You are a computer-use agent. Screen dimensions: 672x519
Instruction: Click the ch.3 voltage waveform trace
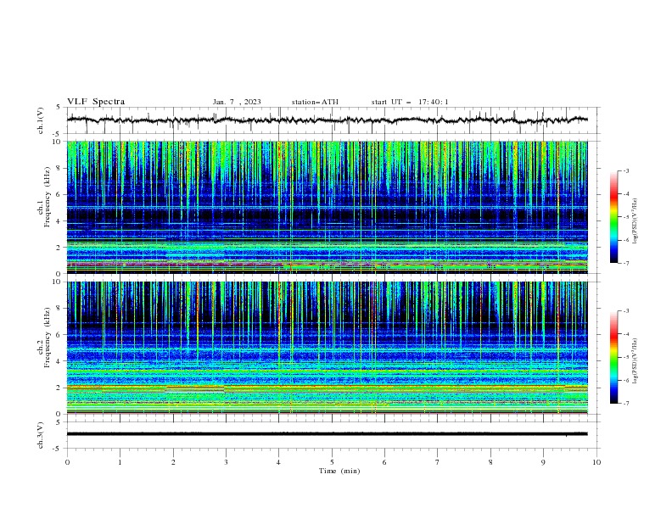point(328,434)
